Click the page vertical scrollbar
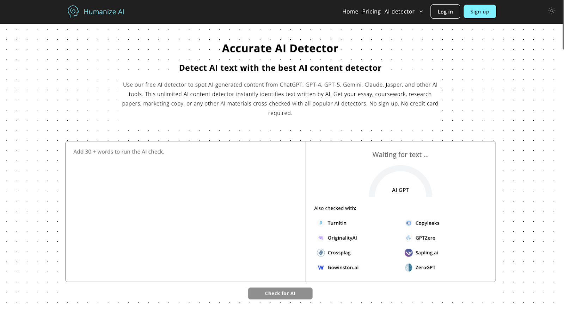Image resolution: width=564 pixels, height=311 pixels. tap(563, 25)
